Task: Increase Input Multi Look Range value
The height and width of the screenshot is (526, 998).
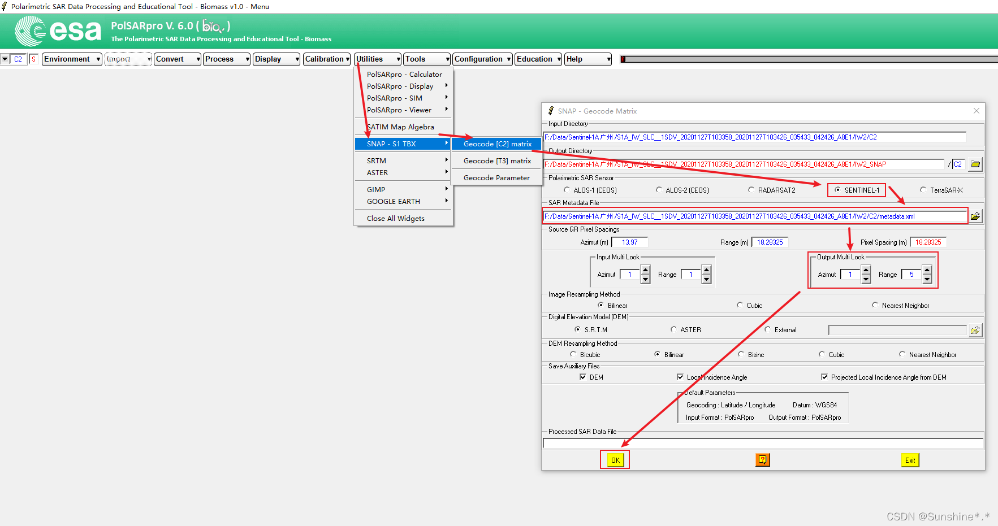Action: [x=706, y=270]
